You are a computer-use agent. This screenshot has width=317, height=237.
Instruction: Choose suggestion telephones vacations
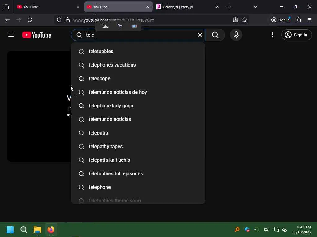[x=138, y=65]
